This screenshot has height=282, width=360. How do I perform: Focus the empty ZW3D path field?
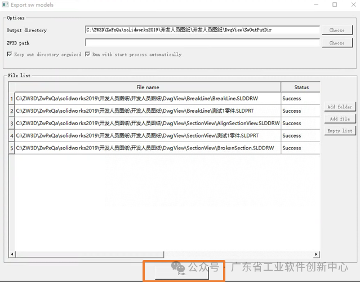pos(202,43)
